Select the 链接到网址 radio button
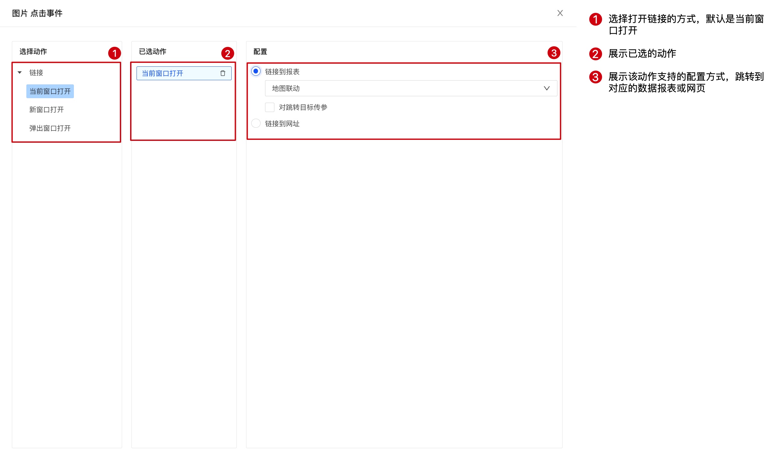This screenshot has width=782, height=462. 256,124
